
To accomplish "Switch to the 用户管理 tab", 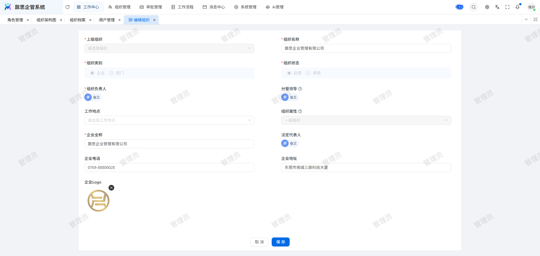I will click(107, 20).
